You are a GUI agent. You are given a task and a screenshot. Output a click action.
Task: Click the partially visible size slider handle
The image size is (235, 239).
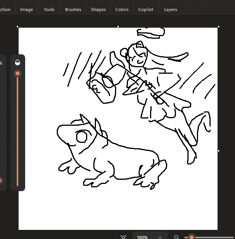pyautogui.click(x=0, y=180)
